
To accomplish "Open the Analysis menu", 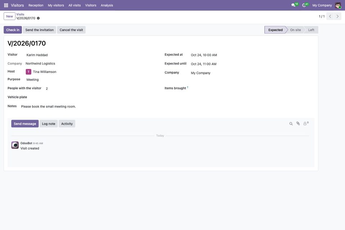I will tap(107, 5).
